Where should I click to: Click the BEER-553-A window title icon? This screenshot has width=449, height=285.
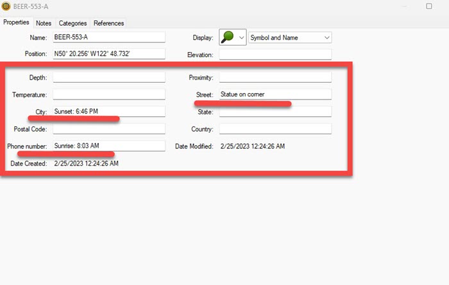click(6, 6)
